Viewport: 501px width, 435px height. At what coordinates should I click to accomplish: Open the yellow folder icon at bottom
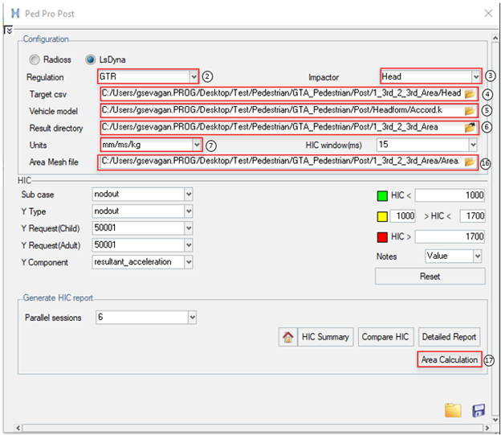(x=453, y=410)
